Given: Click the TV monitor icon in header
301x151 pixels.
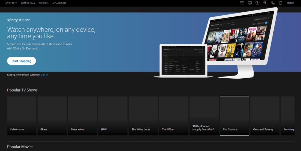Looking at the screenshot, I should [x=250, y=3].
